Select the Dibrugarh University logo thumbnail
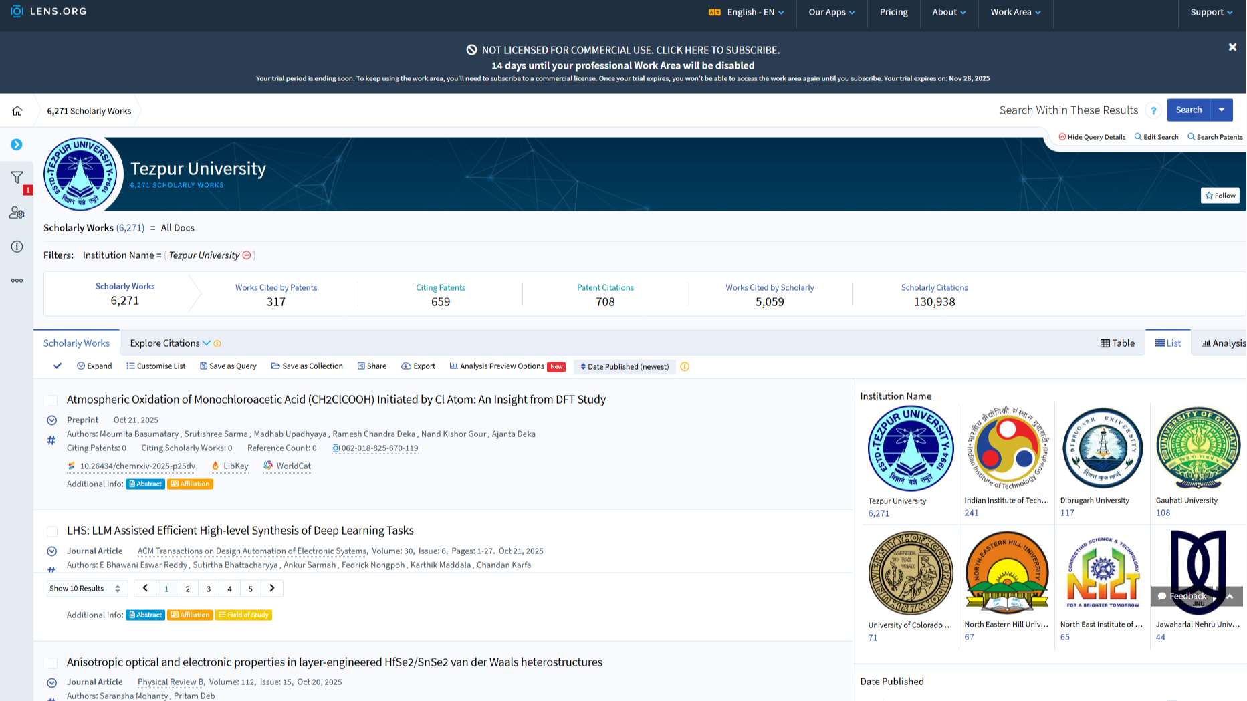1247x701 pixels. [1103, 448]
